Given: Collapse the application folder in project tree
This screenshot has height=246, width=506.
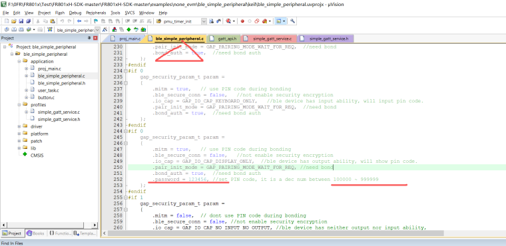Looking at the screenshot, I should click(19, 61).
